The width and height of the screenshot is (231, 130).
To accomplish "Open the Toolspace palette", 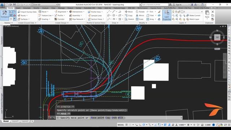I will (5, 15).
